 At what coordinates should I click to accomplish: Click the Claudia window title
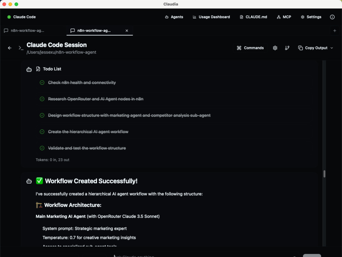click(x=171, y=4)
